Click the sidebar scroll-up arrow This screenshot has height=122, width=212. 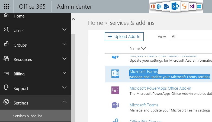pos(73,19)
